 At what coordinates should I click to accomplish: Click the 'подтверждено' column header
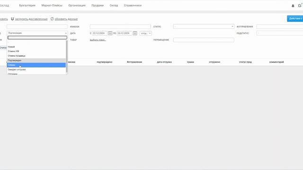click(104, 62)
